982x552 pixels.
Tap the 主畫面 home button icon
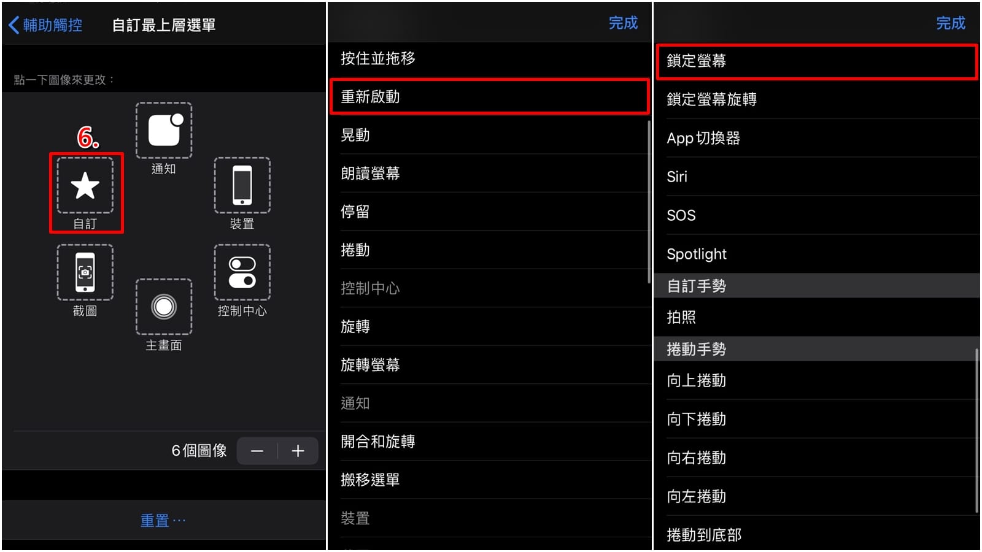tap(164, 307)
